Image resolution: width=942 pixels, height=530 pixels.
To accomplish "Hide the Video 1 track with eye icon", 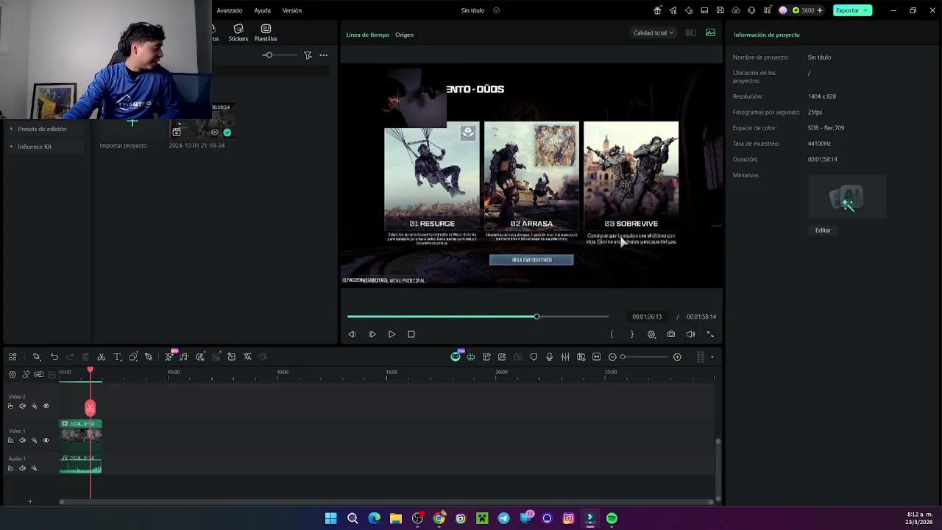I will pyautogui.click(x=46, y=440).
